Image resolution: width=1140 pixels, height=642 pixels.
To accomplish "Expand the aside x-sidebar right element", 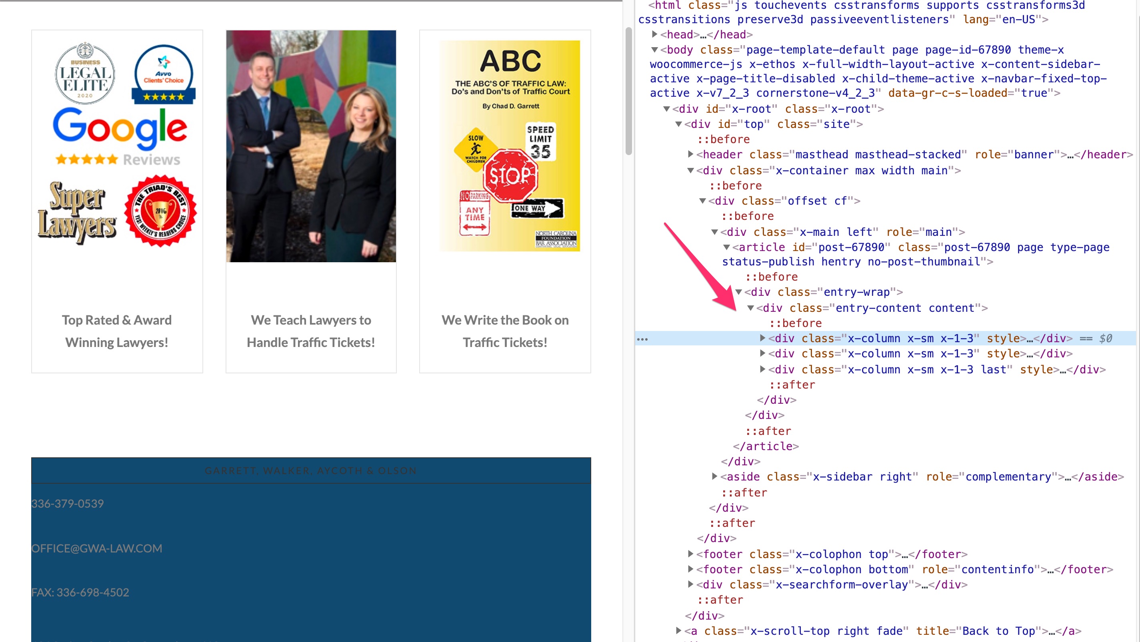I will tap(714, 477).
